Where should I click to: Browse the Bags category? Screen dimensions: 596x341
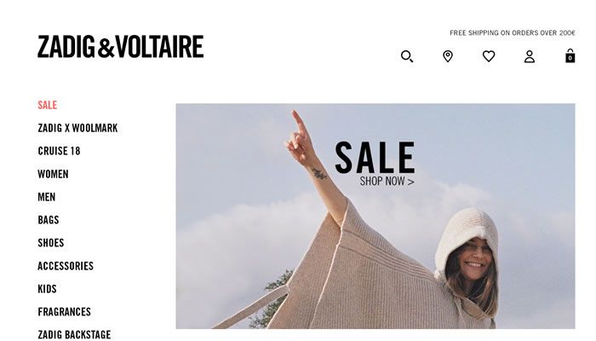pyautogui.click(x=49, y=220)
